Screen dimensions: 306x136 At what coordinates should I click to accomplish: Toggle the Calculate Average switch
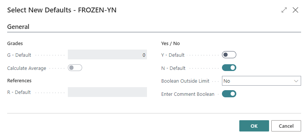click(x=75, y=68)
